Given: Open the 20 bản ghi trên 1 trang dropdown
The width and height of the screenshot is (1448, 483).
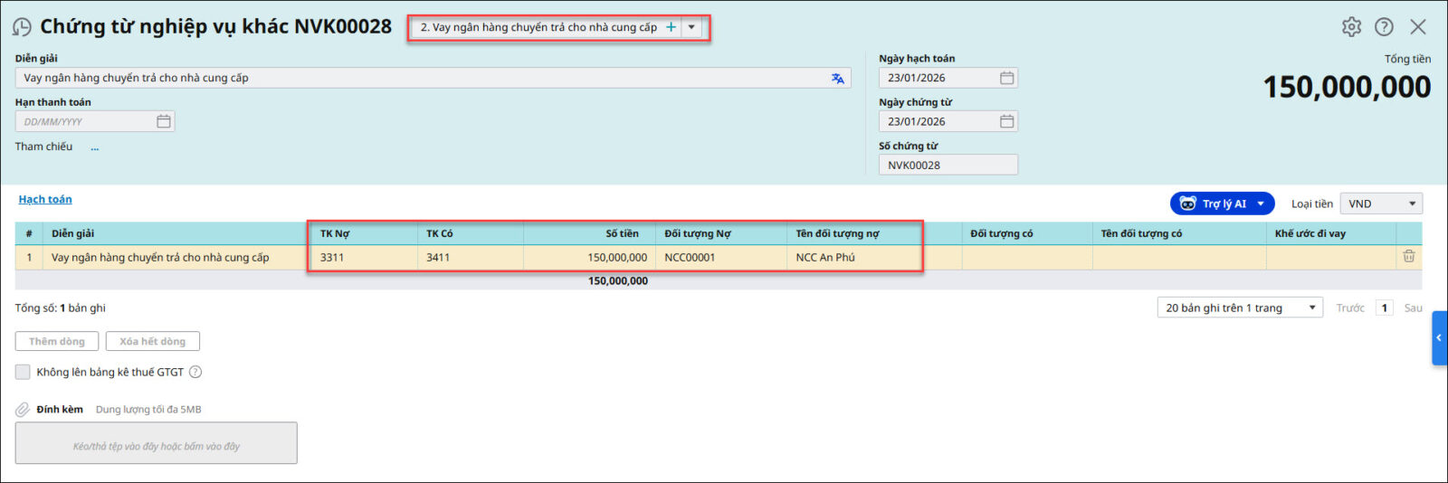Looking at the screenshot, I should (1239, 308).
